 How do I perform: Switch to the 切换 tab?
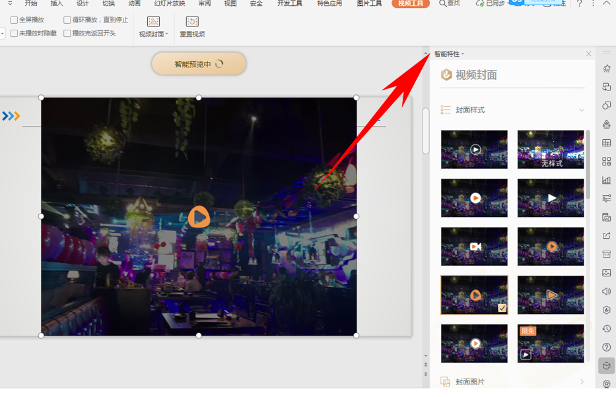tap(108, 3)
